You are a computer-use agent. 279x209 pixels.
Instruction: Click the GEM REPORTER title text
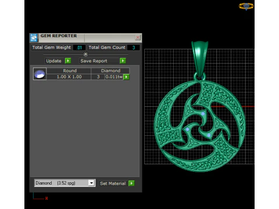click(x=59, y=36)
